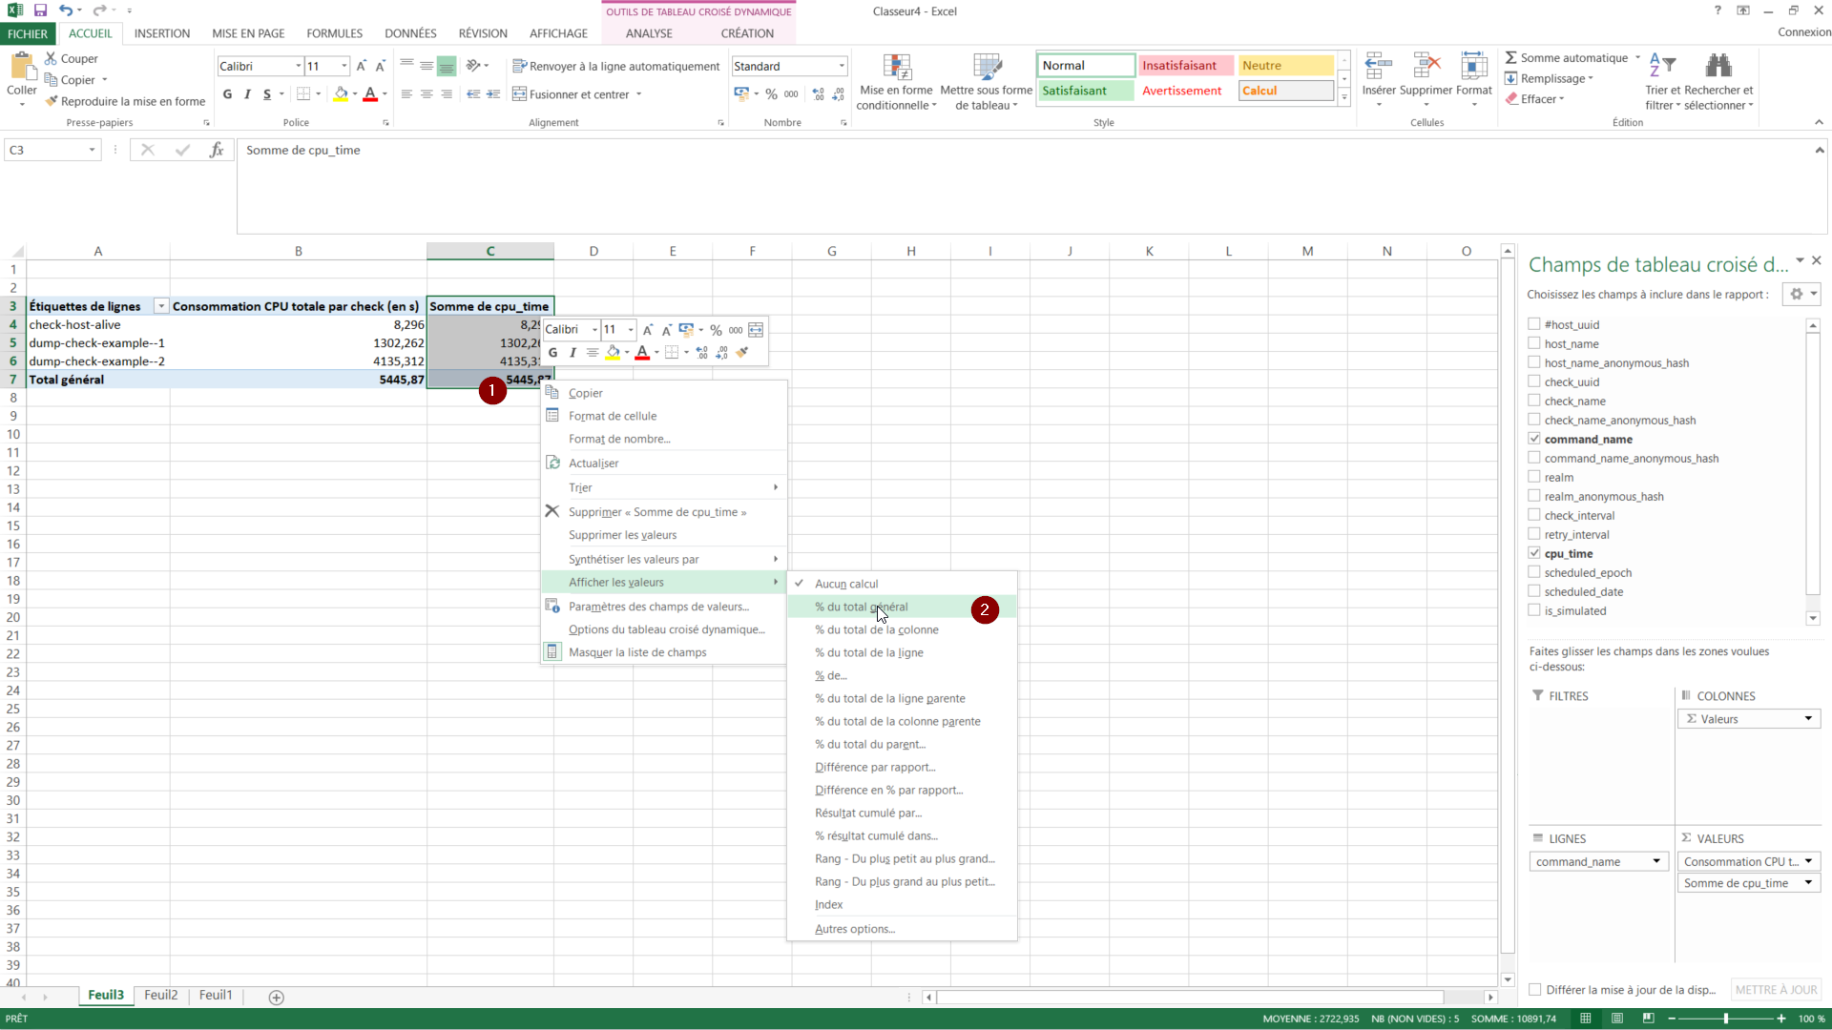
Task: Click Reproduire la mise en forme paintbrush
Action: click(52, 101)
